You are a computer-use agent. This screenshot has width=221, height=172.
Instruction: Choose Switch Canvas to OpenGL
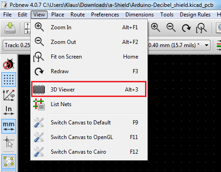[89, 137]
